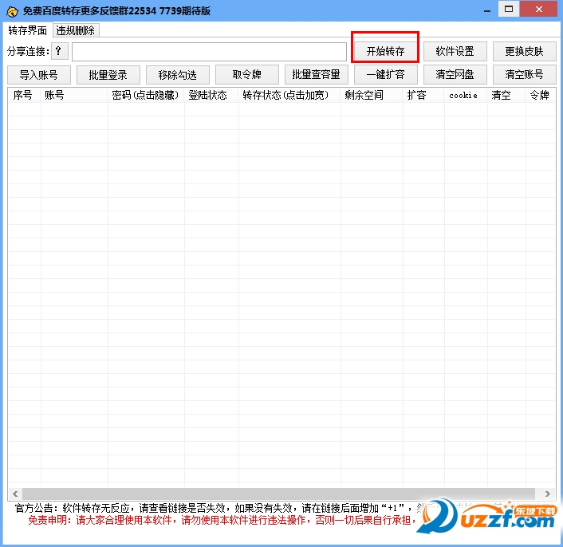Viewport: 563px width, 547px height.
Task: Click 更换皮肤 to change skin
Action: (x=524, y=52)
